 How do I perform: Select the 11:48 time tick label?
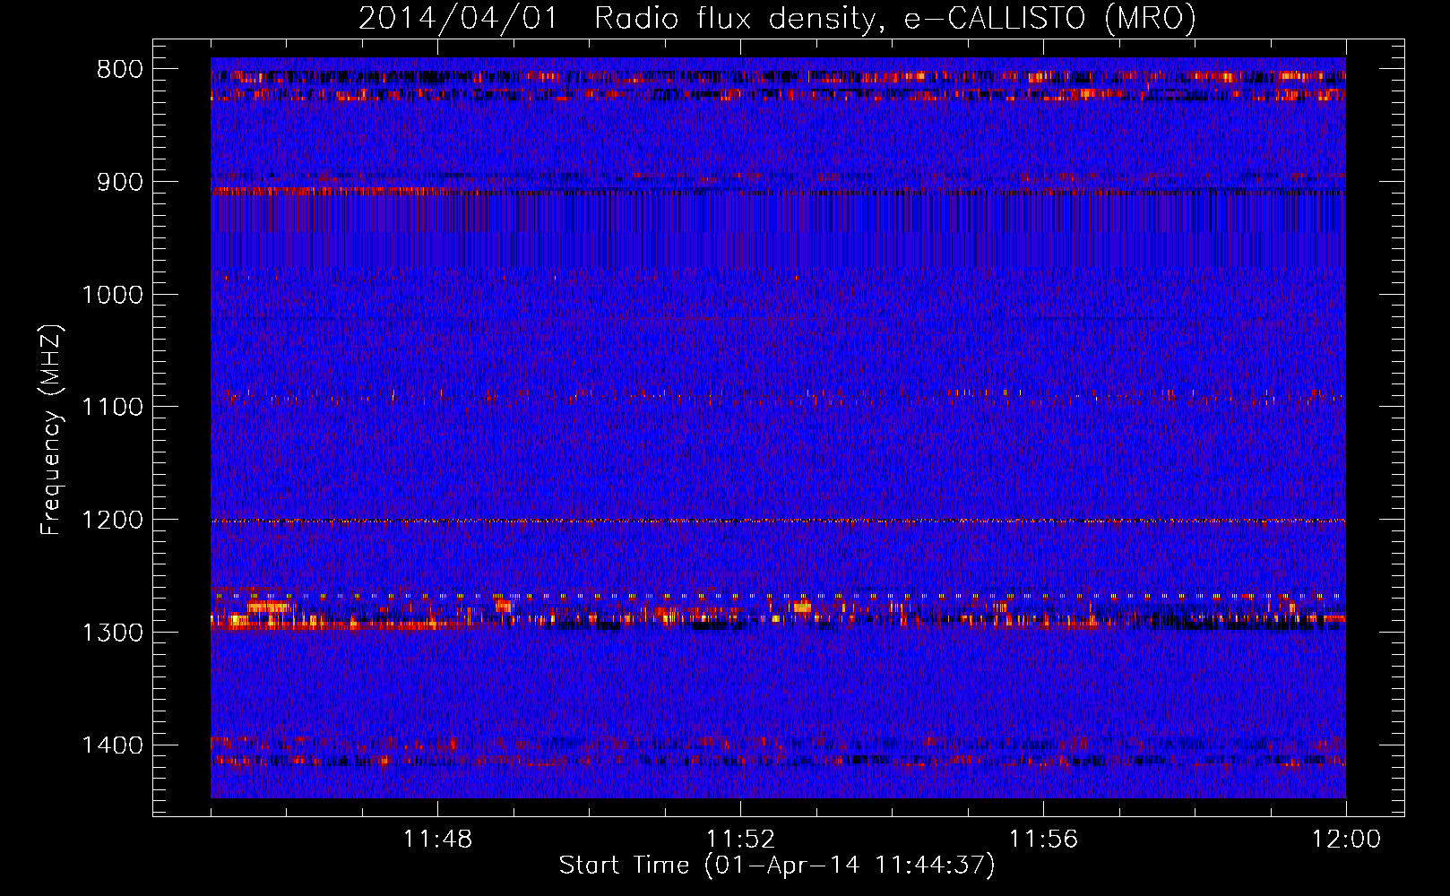[x=438, y=840]
